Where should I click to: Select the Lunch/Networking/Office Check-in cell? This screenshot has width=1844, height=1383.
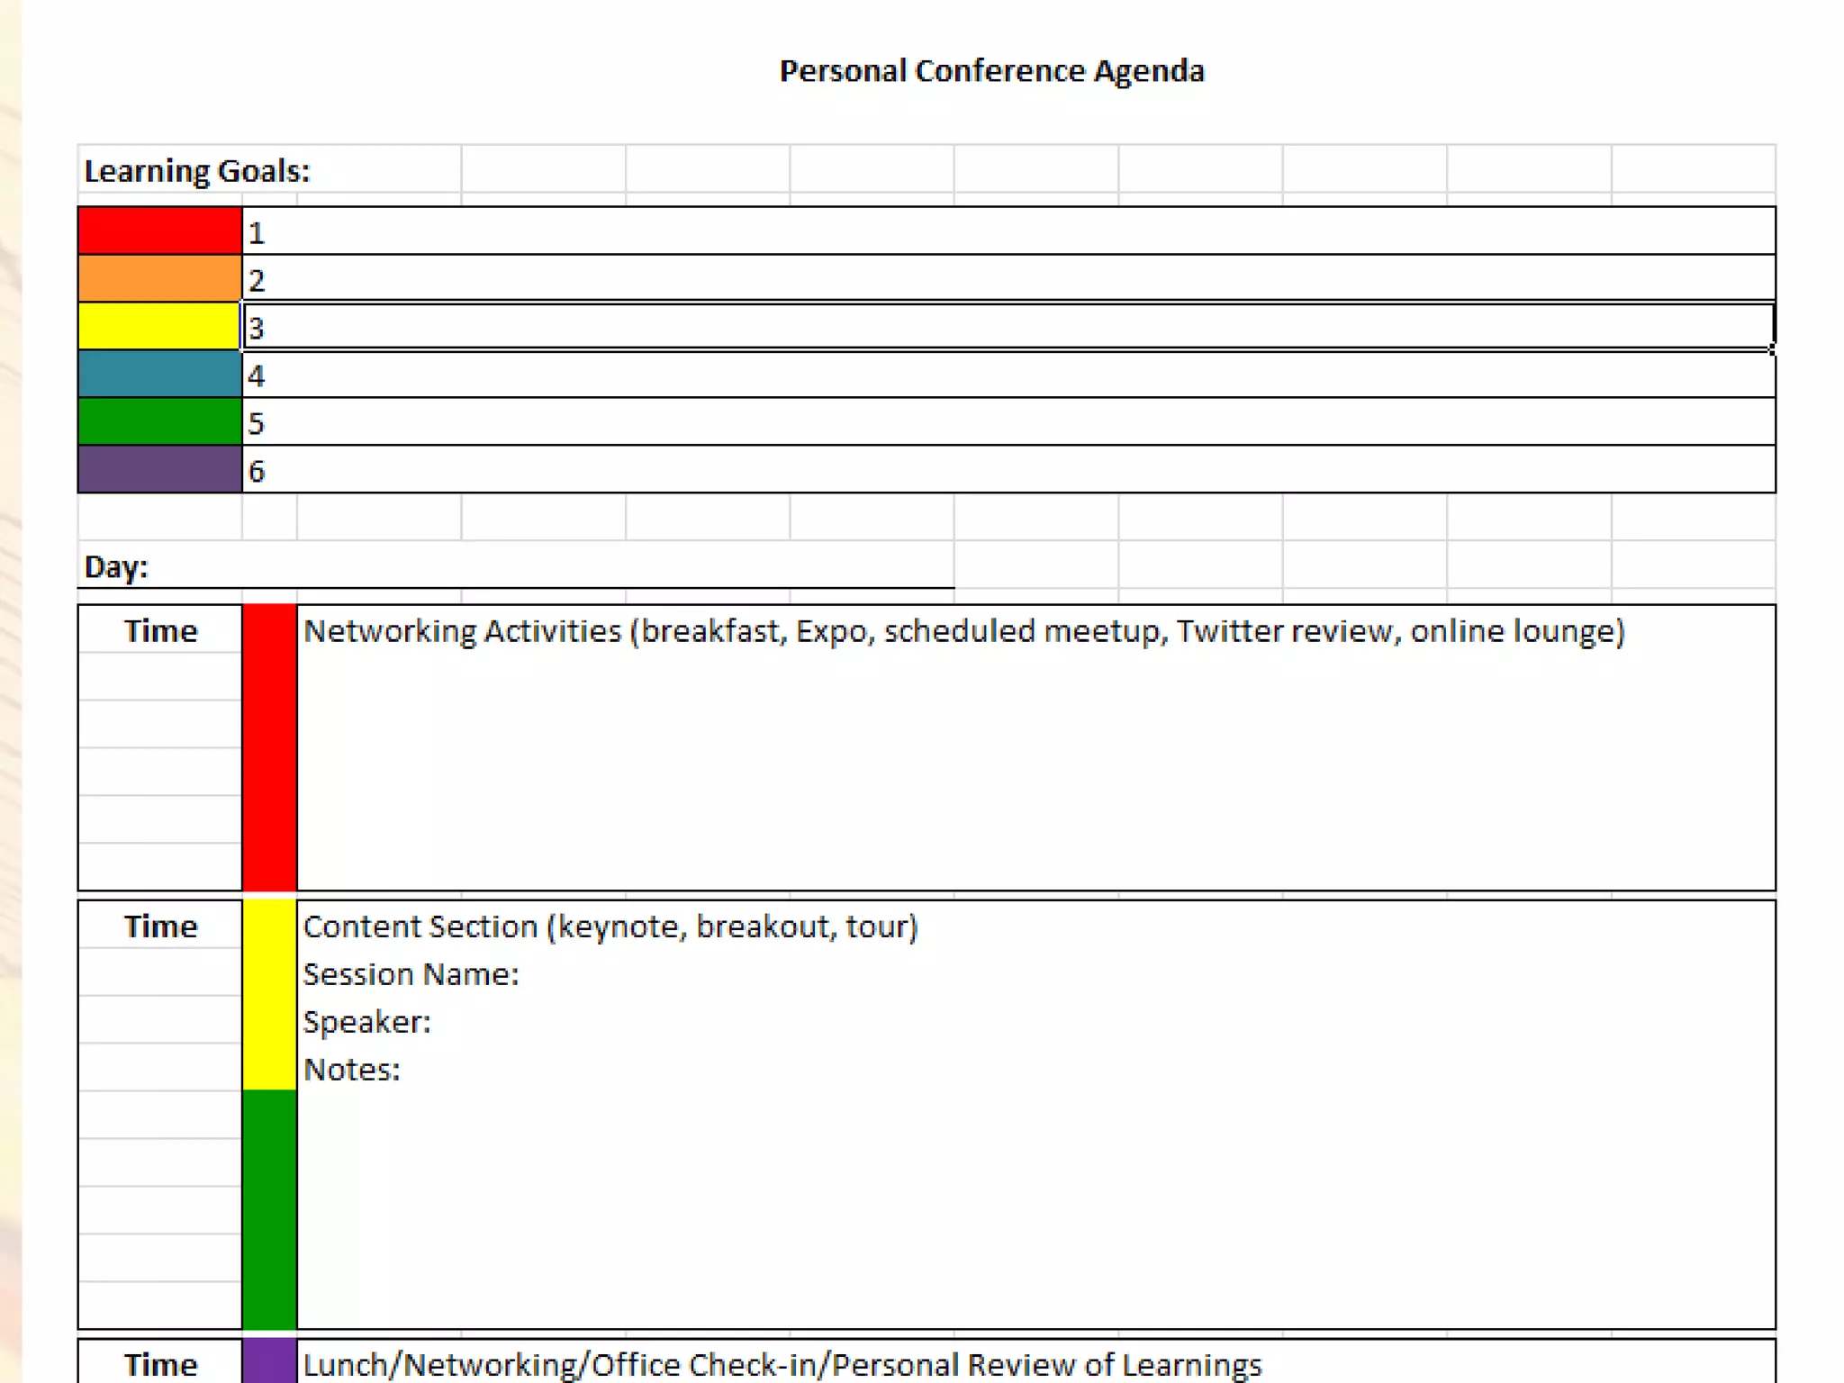(782, 1364)
